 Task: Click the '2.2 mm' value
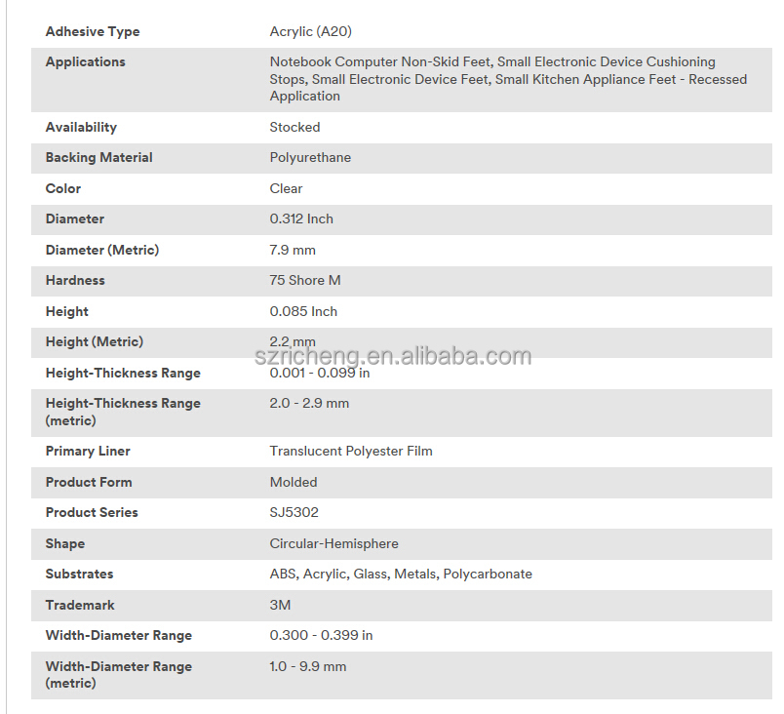click(x=293, y=342)
